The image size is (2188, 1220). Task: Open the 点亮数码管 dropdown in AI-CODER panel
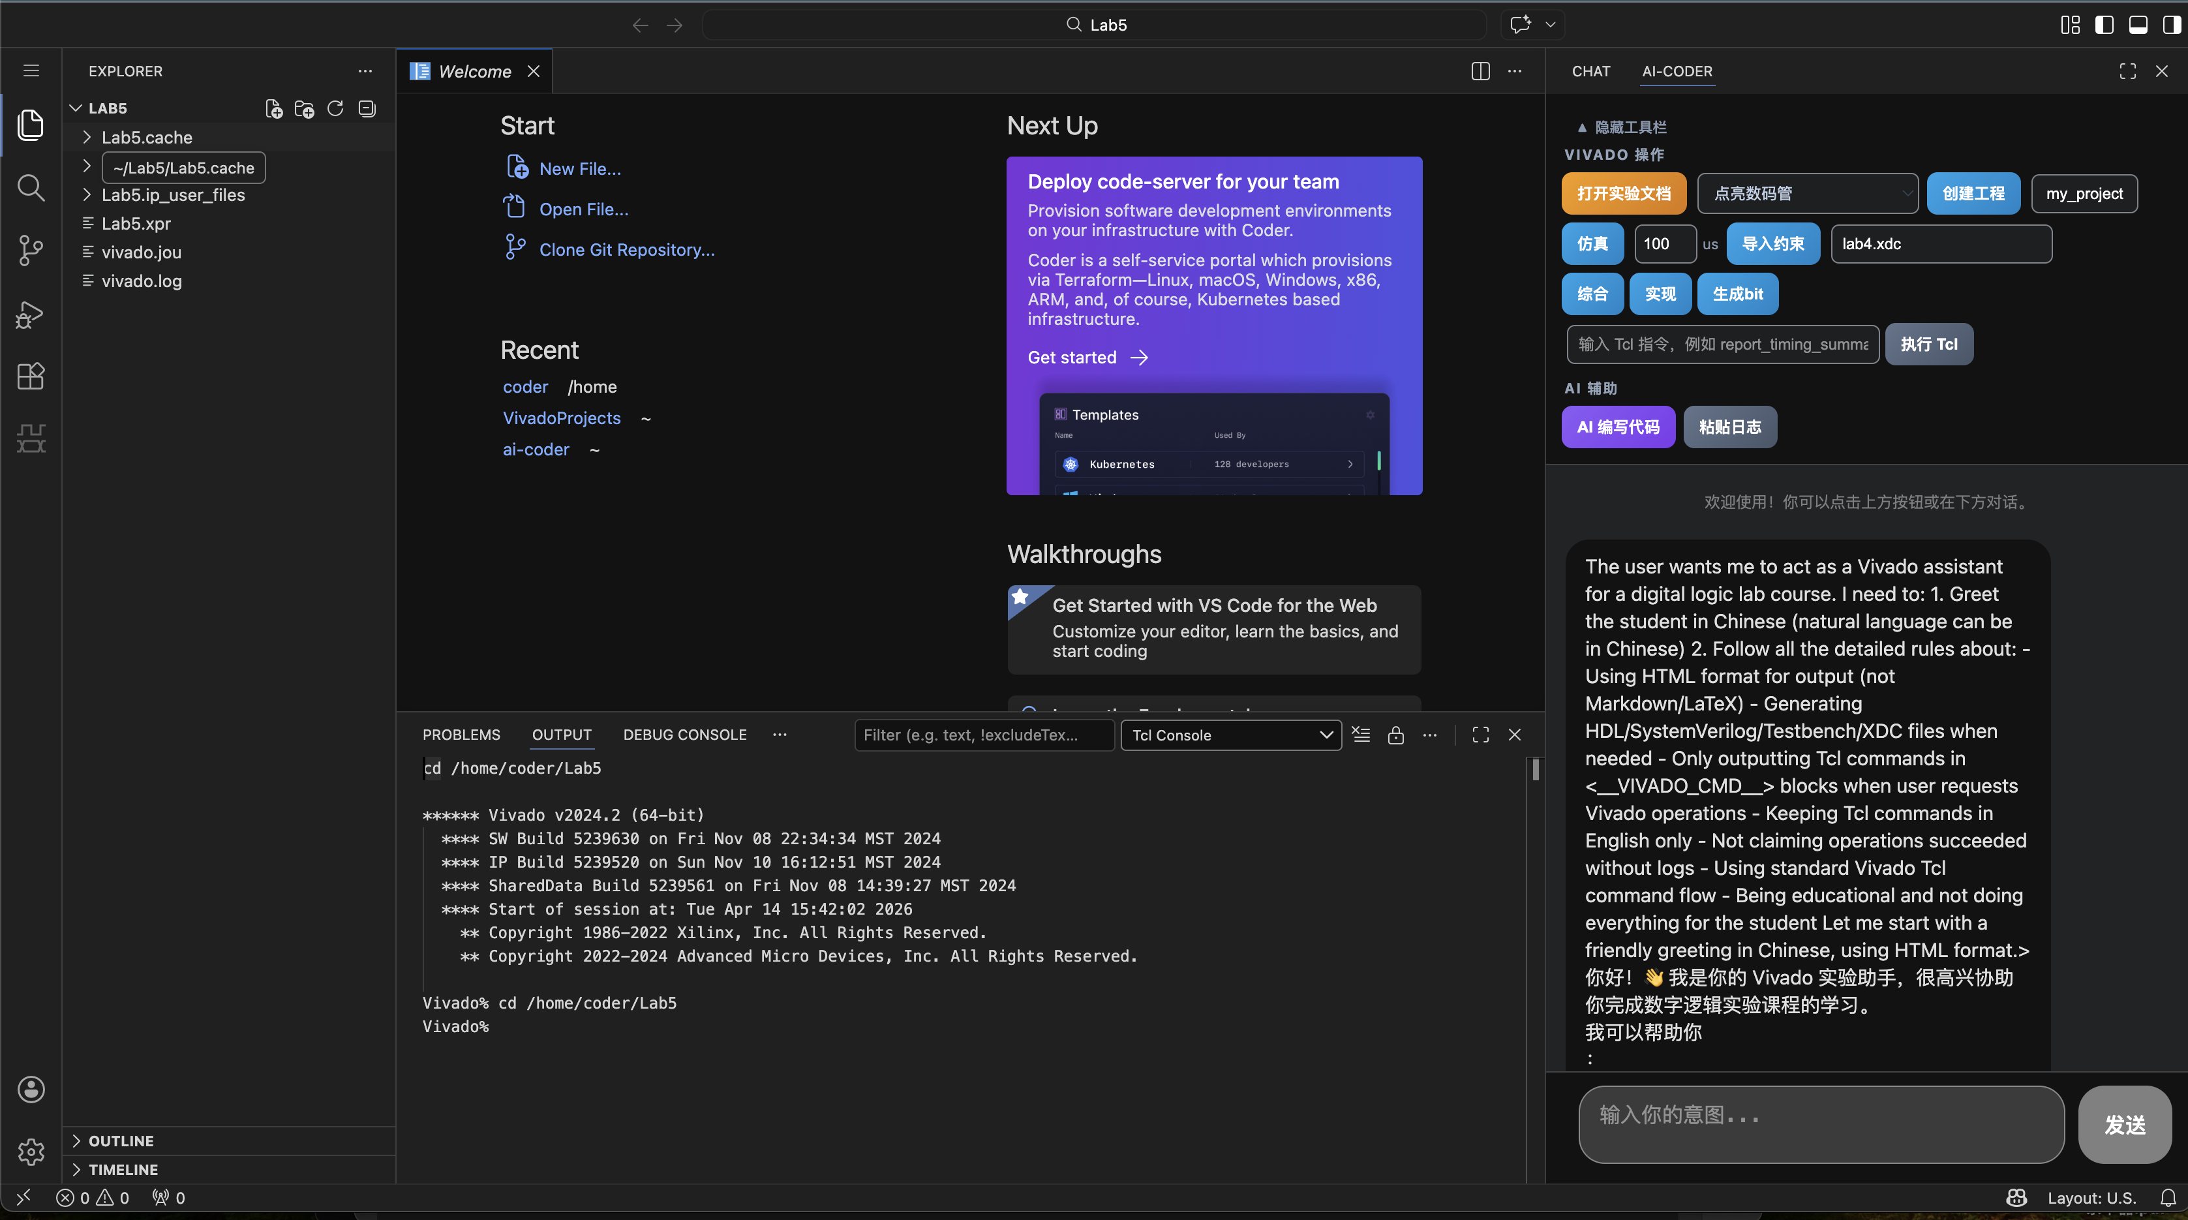tap(1808, 194)
